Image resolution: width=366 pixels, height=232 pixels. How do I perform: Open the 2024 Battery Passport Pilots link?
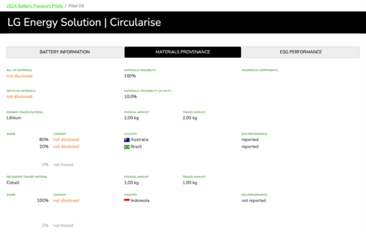point(34,6)
